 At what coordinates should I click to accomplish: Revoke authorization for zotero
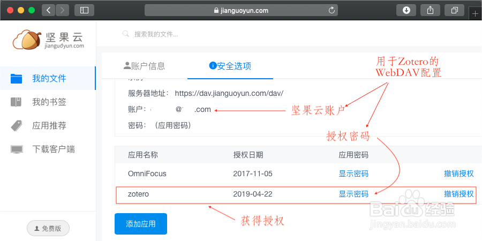(459, 194)
